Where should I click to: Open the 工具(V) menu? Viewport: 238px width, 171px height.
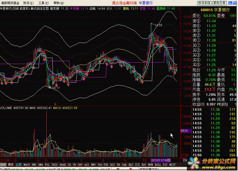click(x=44, y=3)
